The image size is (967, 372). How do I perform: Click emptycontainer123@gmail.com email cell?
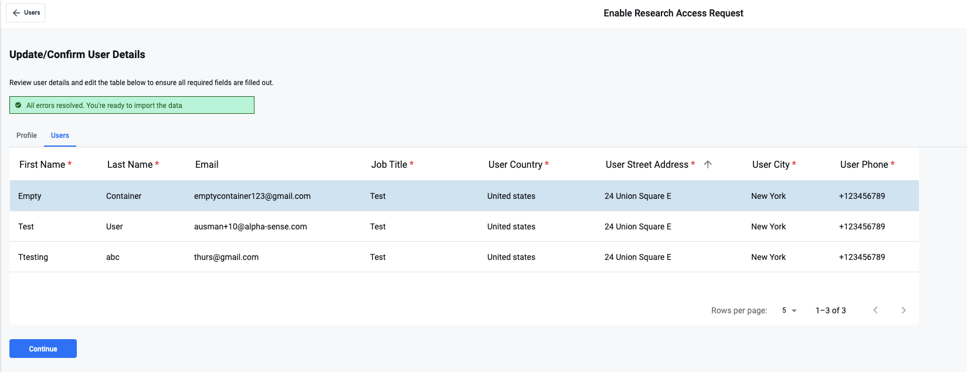pyautogui.click(x=252, y=196)
